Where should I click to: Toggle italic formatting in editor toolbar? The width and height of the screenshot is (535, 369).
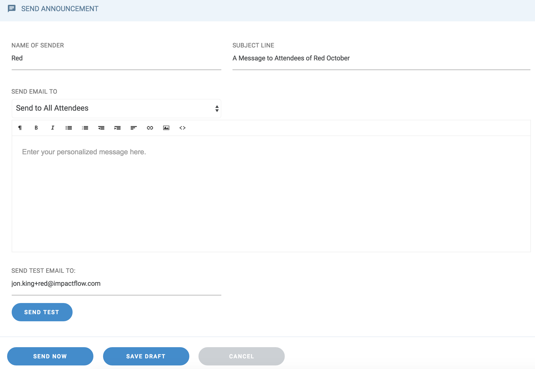click(x=53, y=128)
